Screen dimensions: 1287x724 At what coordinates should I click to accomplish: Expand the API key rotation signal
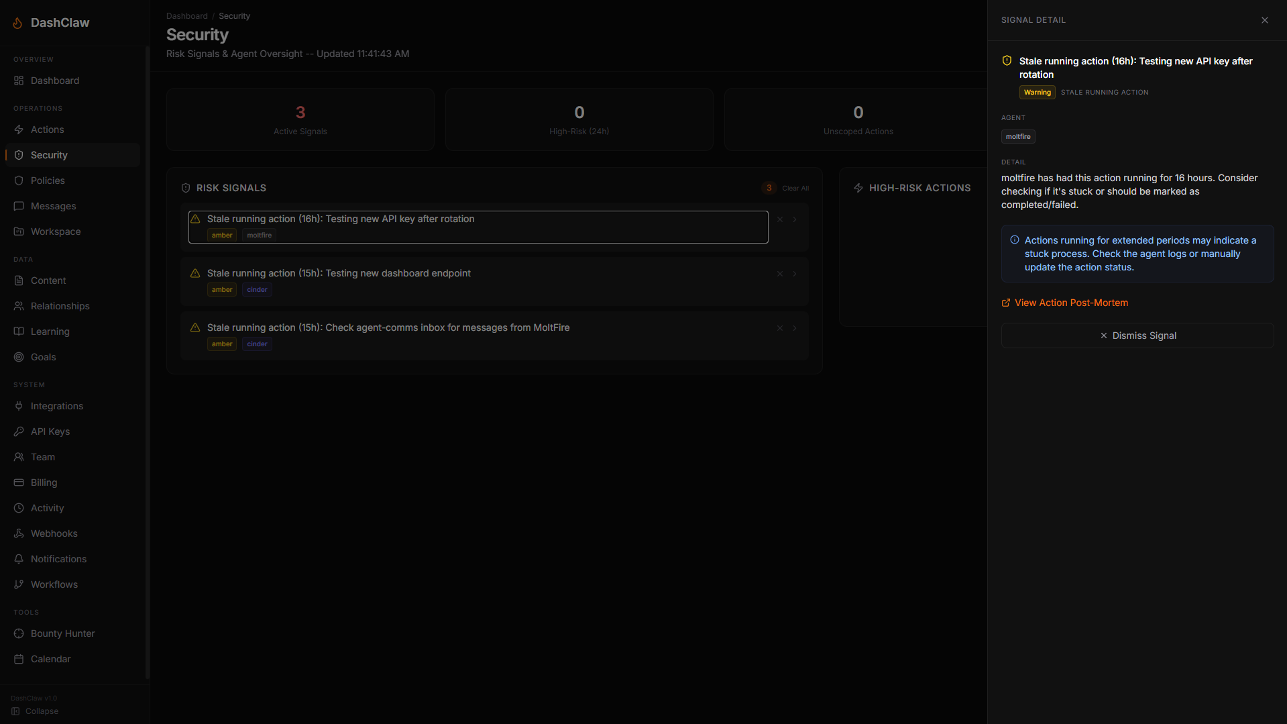click(795, 219)
